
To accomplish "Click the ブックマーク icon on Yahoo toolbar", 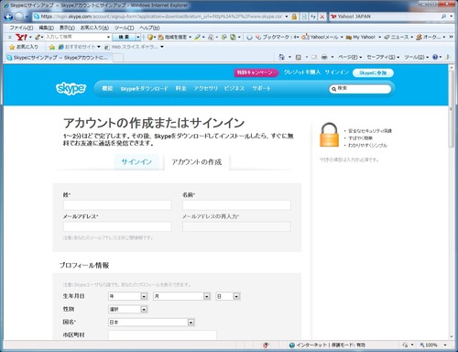I will click(258, 38).
